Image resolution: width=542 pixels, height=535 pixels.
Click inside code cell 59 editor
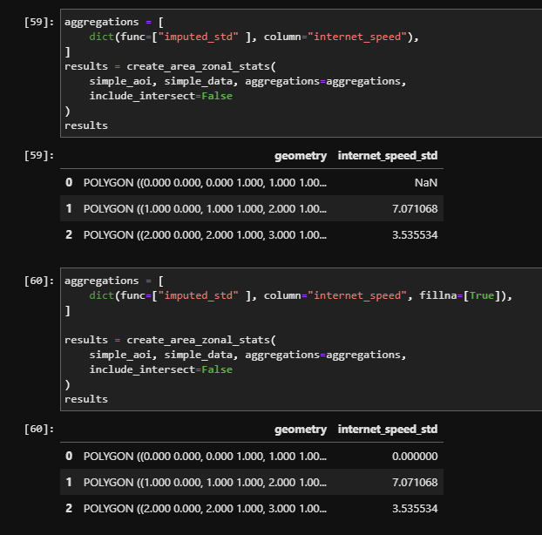point(301,73)
